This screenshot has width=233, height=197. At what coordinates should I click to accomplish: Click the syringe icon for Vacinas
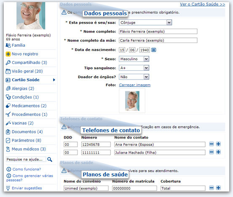click(8, 123)
